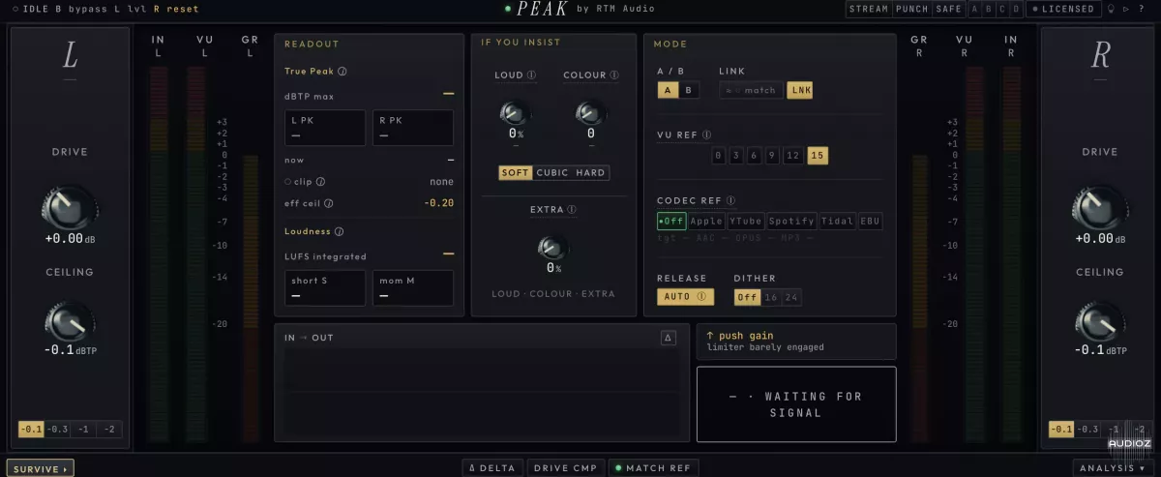Click the Δ DELTA button
This screenshot has height=477, width=1161.
(491, 468)
